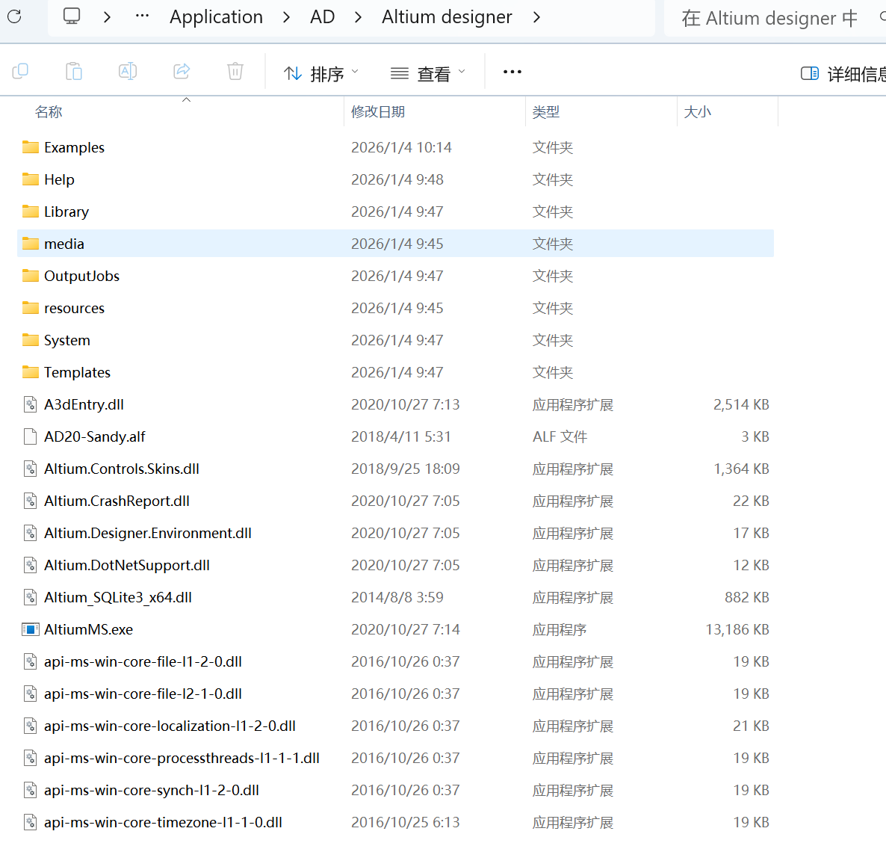Toggle the 详细信息 details pane
The width and height of the screenshot is (886, 843).
click(843, 74)
